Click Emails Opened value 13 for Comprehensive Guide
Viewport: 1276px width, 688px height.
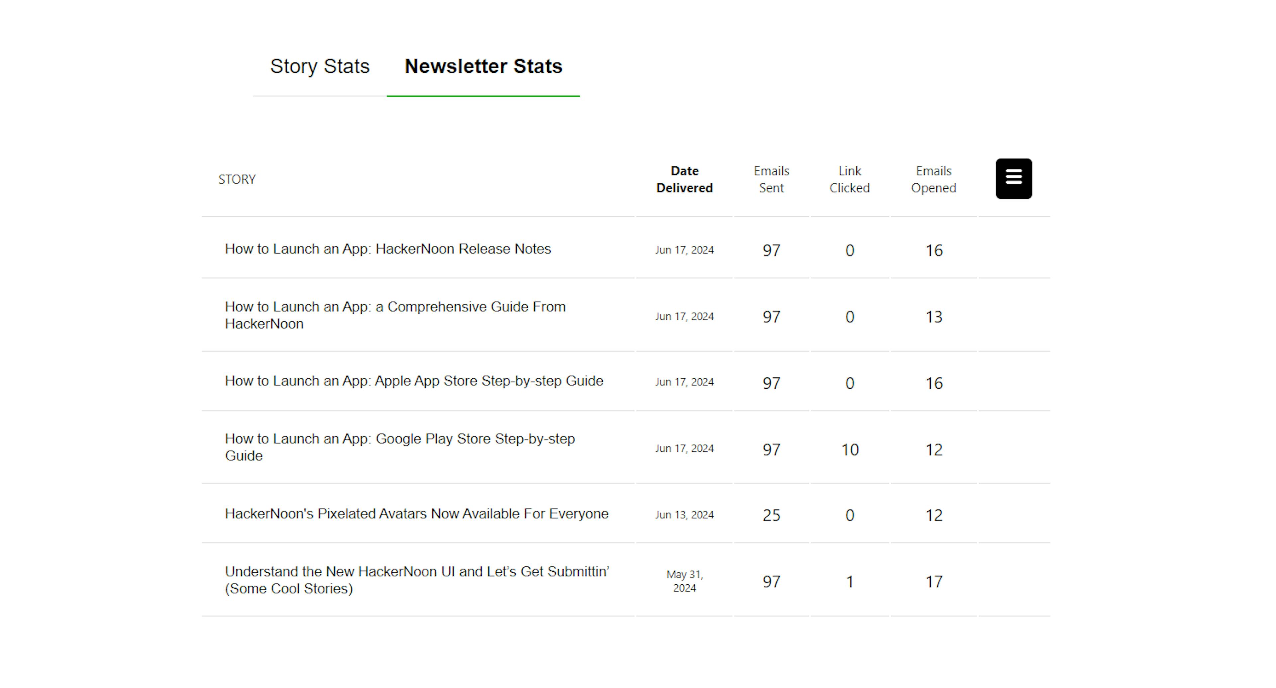pos(934,317)
